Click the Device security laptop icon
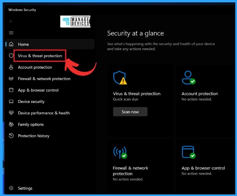 click(11, 101)
